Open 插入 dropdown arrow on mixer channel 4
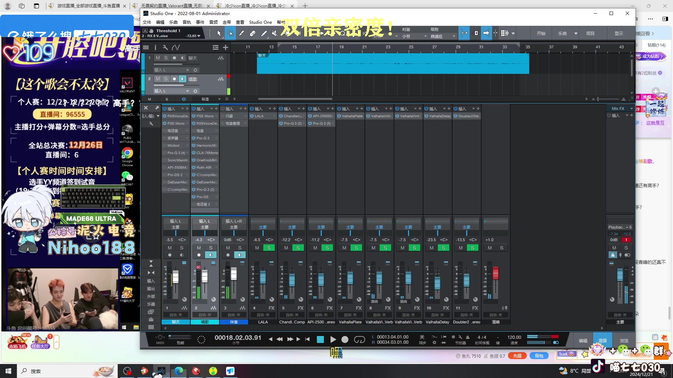Image resolution: width=673 pixels, height=378 pixels. click(x=270, y=109)
